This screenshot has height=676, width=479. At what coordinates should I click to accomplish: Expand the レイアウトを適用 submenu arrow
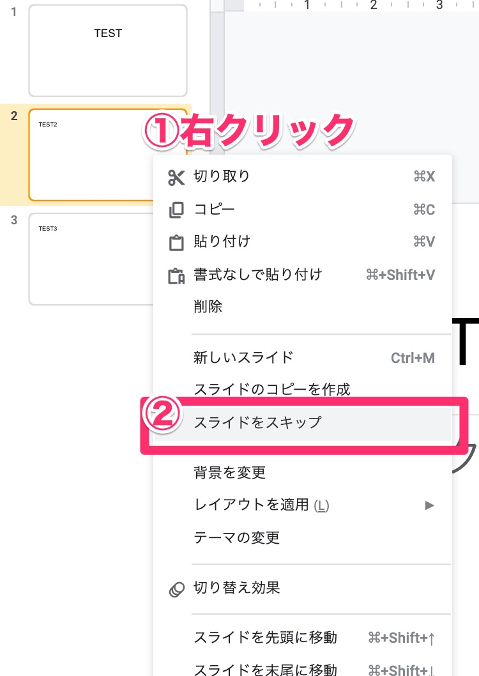[x=430, y=505]
